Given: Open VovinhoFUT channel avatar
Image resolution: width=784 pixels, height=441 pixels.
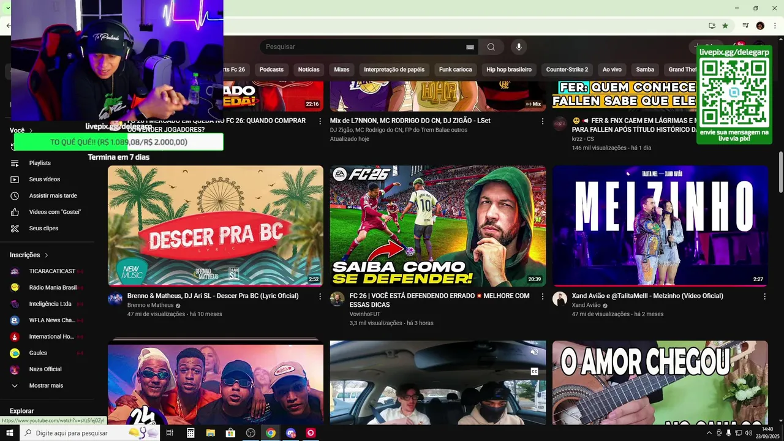Looking at the screenshot, I should 337,299.
